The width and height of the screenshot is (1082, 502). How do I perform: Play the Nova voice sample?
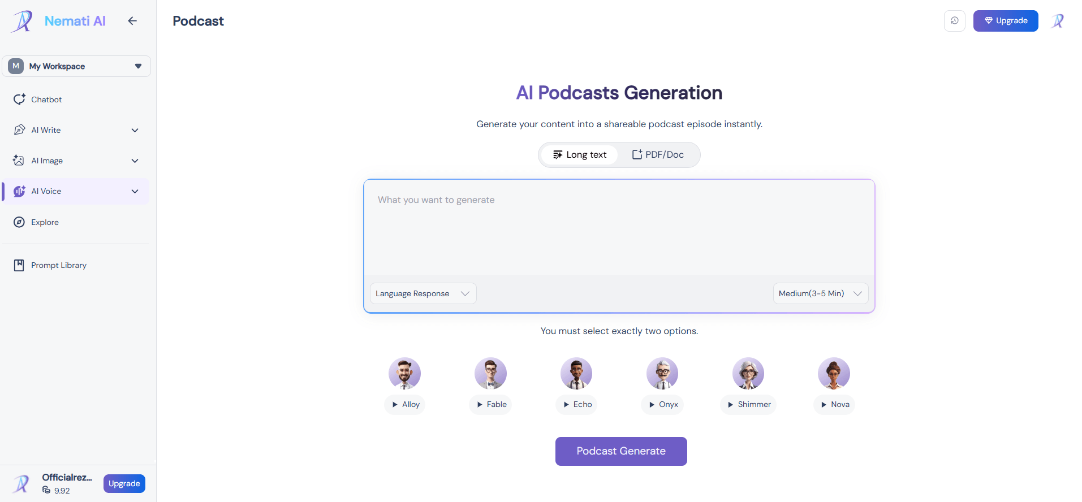coord(834,405)
